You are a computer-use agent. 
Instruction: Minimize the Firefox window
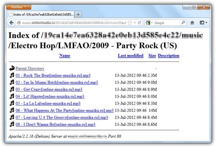(x=186, y=7)
